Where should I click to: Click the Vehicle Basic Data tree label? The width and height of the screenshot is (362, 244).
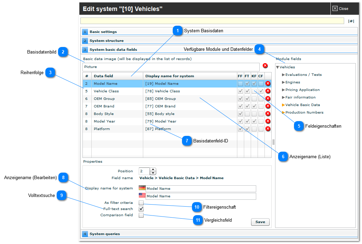coord(303,105)
